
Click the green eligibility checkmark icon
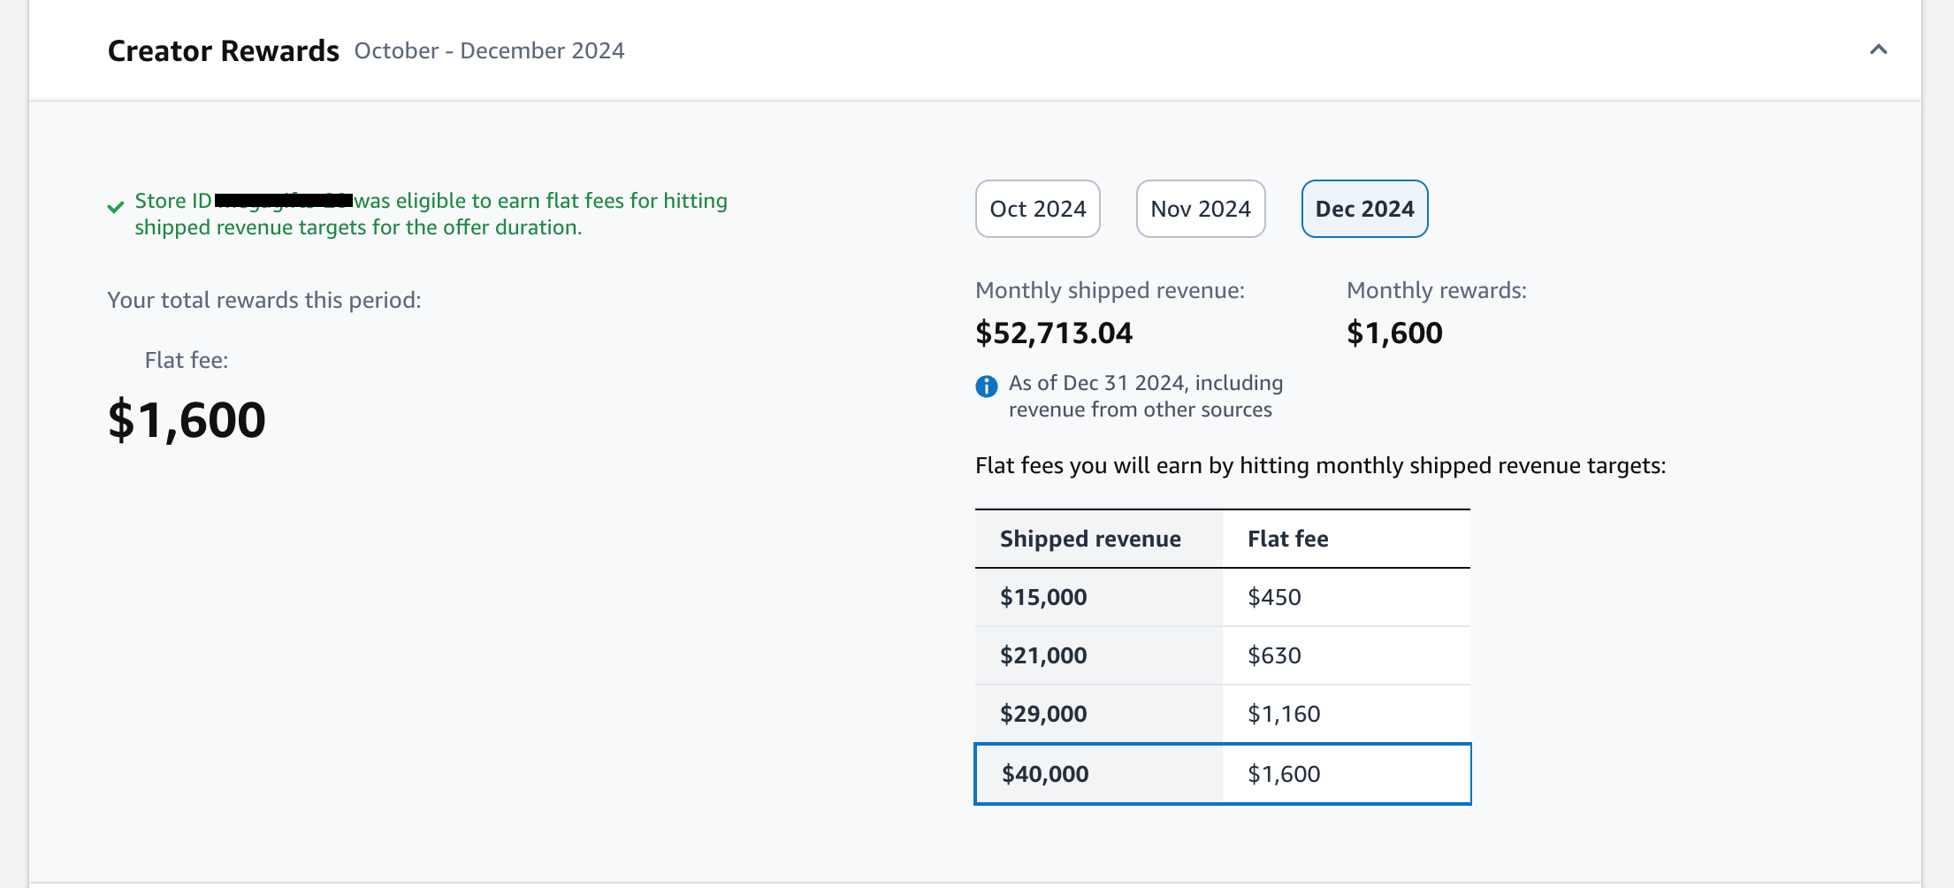coord(116,207)
